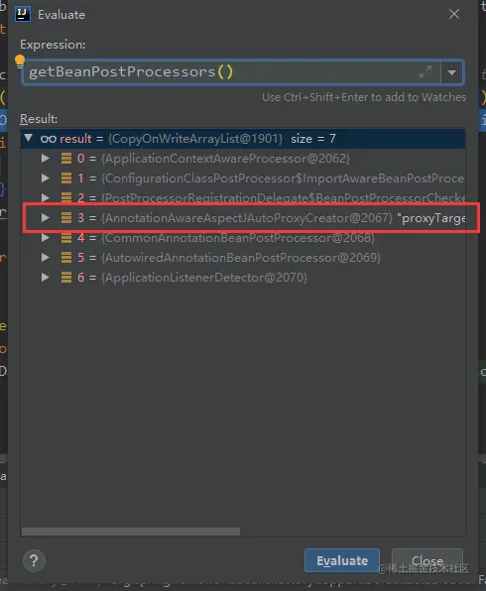Screen dimensions: 486x591
Task: Click the Expression: label
Action: pyautogui.click(x=53, y=45)
